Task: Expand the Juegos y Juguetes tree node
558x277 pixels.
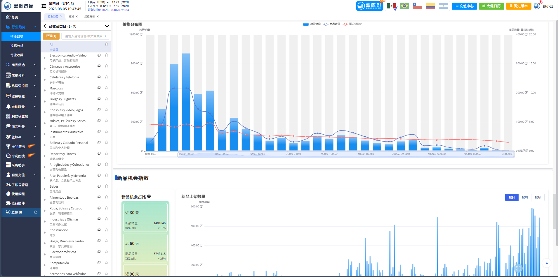Action: click(x=45, y=101)
